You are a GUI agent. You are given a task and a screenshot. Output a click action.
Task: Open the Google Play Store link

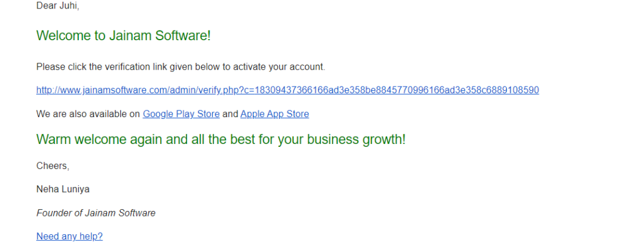pyautogui.click(x=181, y=114)
